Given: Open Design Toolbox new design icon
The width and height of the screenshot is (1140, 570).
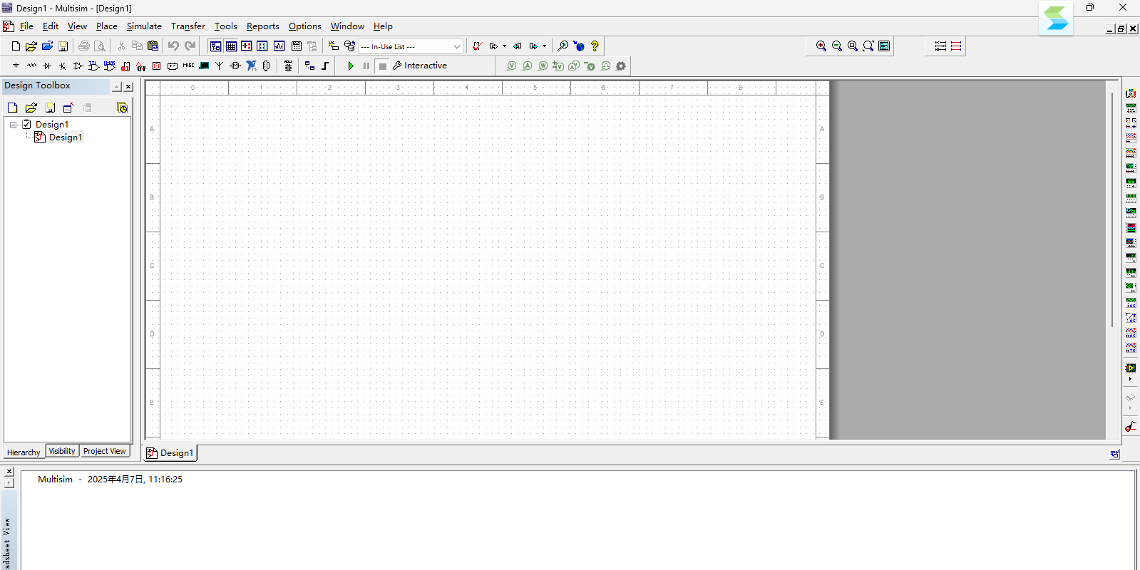Looking at the screenshot, I should pyautogui.click(x=12, y=108).
